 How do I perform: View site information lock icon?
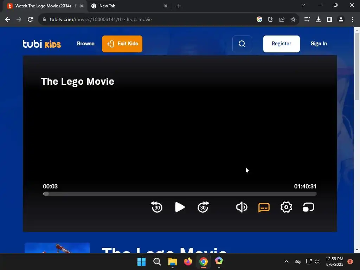(44, 20)
